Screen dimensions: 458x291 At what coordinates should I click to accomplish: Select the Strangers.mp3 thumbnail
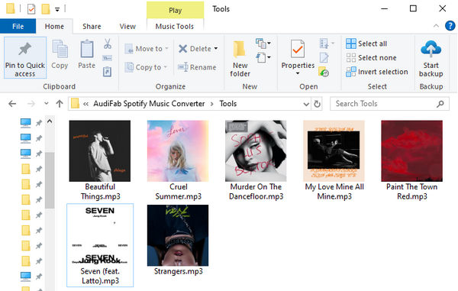click(x=178, y=235)
